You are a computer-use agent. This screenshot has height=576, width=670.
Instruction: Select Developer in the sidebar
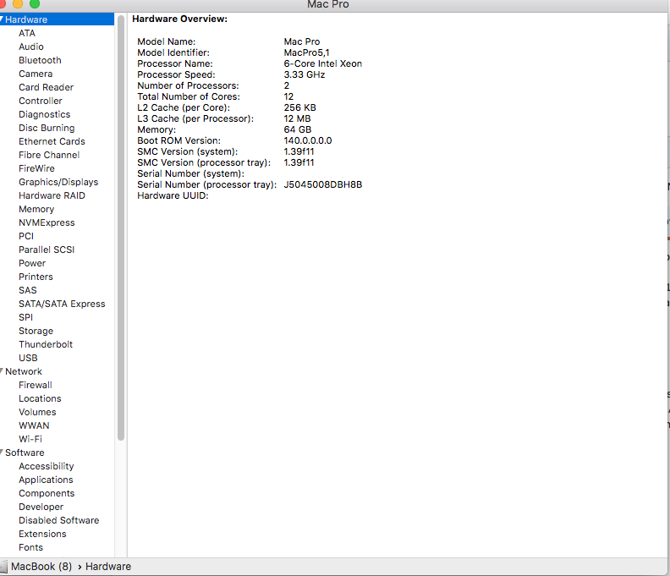(x=41, y=507)
